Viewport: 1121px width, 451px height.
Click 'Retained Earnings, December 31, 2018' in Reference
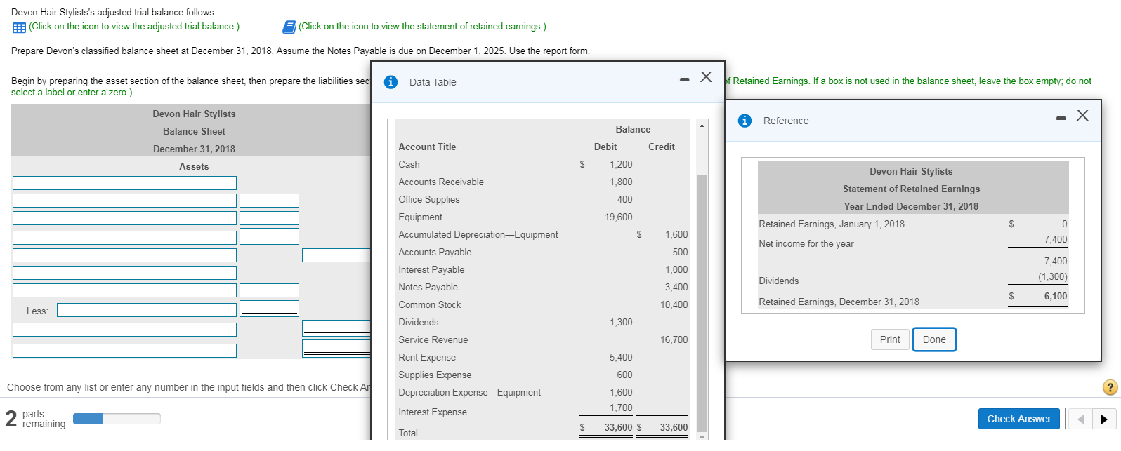point(839,302)
